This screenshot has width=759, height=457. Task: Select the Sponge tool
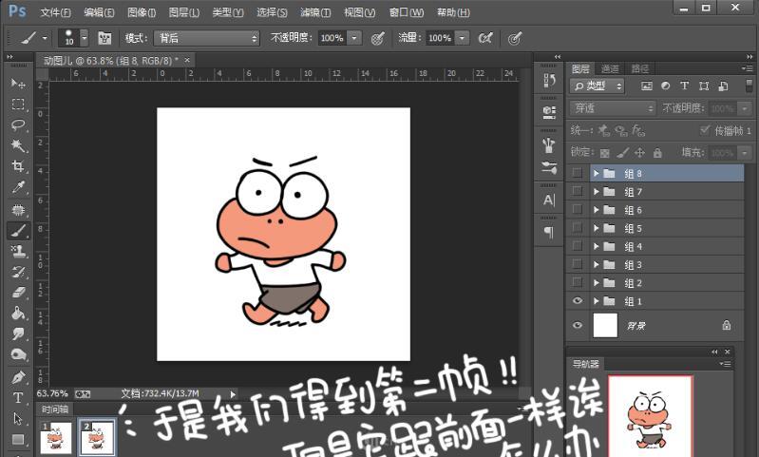(18, 354)
